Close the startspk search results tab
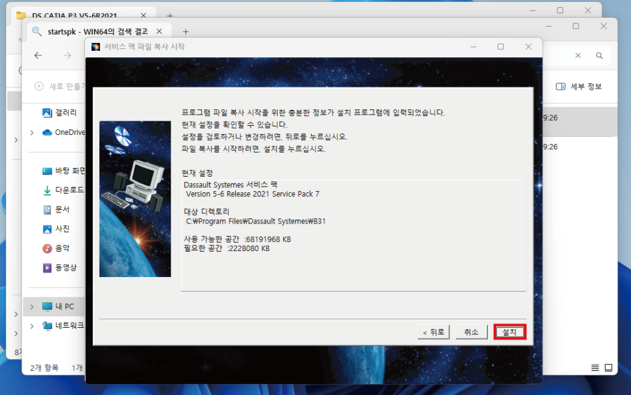This screenshot has height=395, width=631. tap(159, 31)
